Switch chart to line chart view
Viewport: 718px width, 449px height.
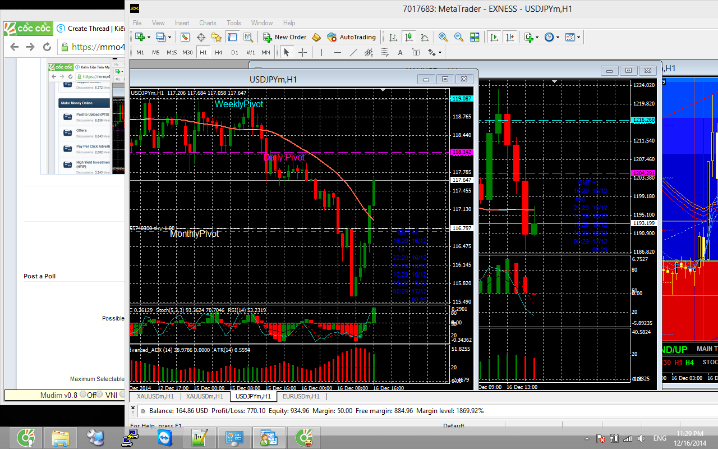[425, 37]
